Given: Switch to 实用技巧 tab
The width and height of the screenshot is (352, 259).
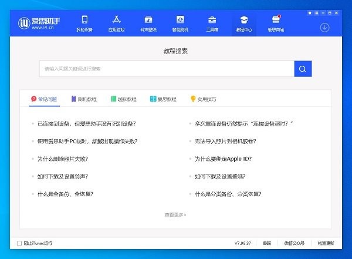Looking at the screenshot, I should click(x=203, y=99).
